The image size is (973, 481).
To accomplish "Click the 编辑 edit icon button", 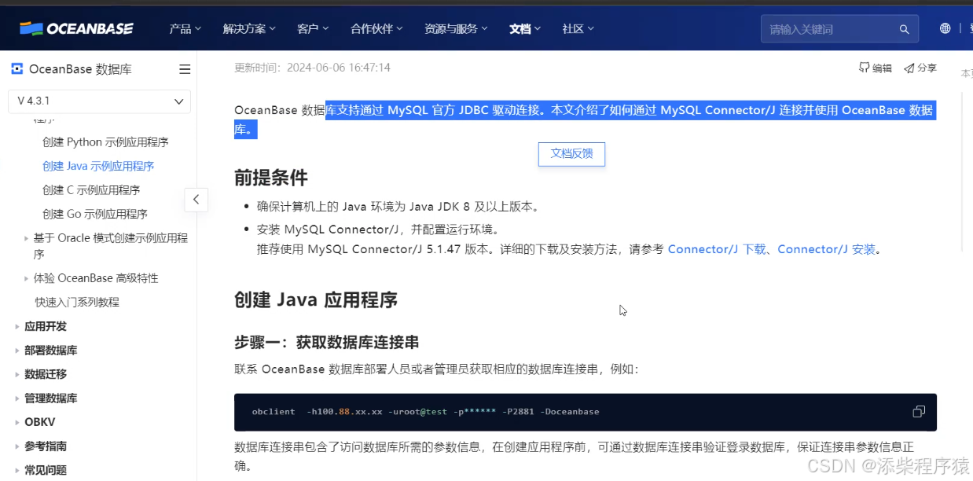I will 876,68.
